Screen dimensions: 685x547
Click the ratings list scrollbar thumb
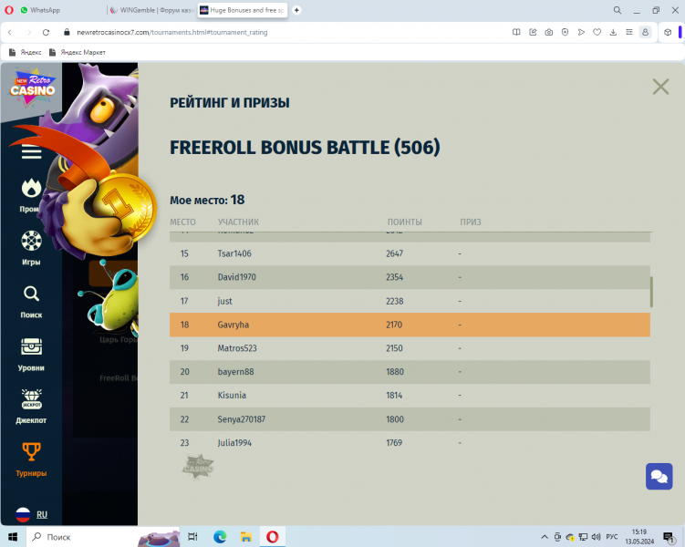[x=651, y=292]
